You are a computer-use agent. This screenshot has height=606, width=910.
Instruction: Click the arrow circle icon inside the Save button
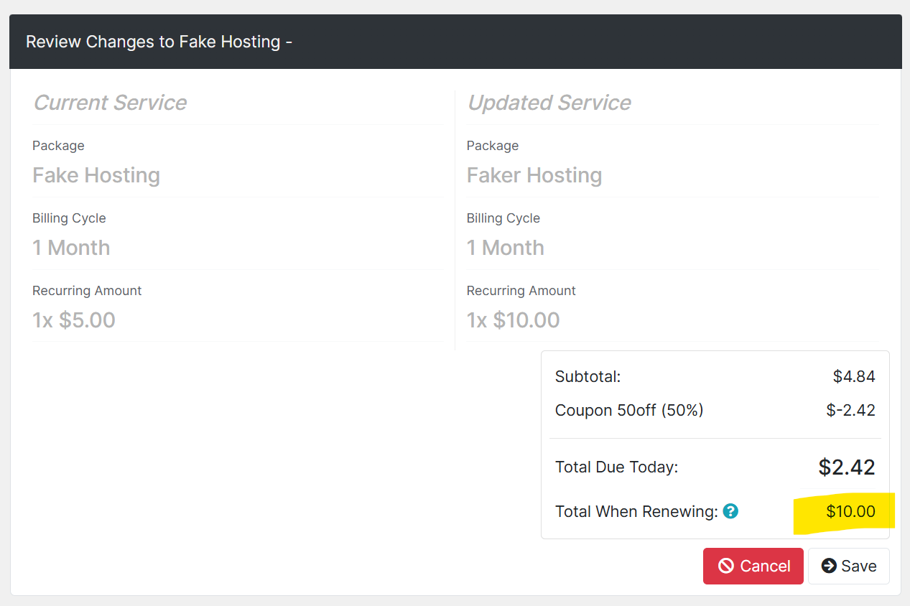[x=829, y=566]
